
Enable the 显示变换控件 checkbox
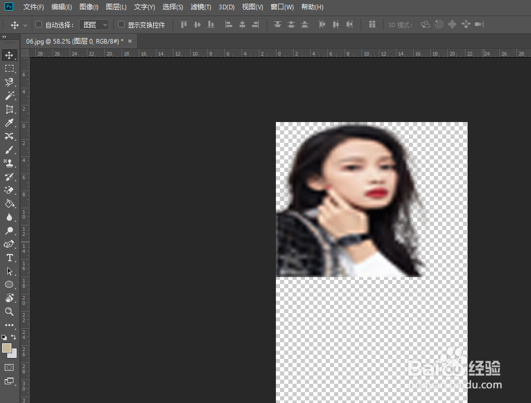click(121, 24)
